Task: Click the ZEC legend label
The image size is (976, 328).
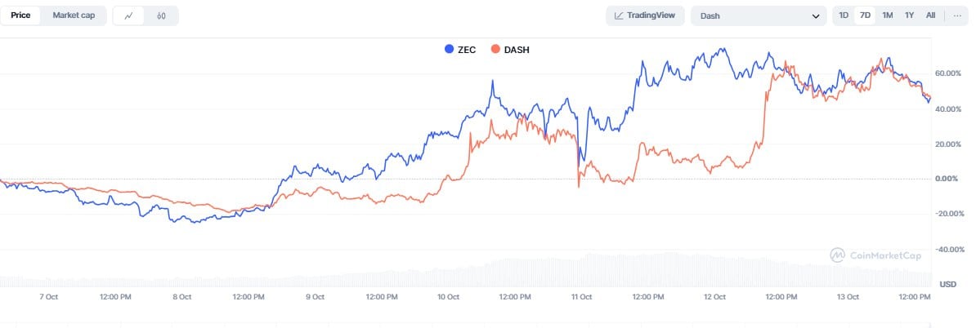Action: click(467, 49)
